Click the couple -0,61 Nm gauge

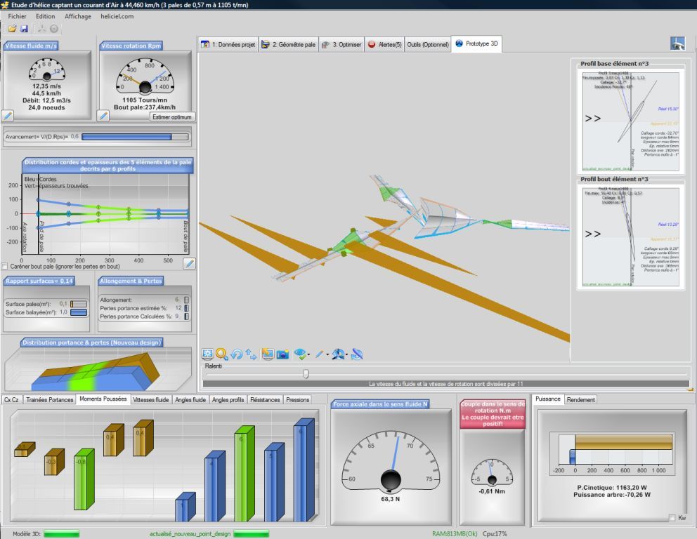click(492, 472)
